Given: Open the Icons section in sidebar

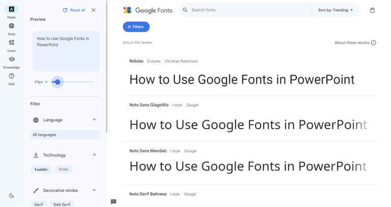Looking at the screenshot, I should (12, 42).
